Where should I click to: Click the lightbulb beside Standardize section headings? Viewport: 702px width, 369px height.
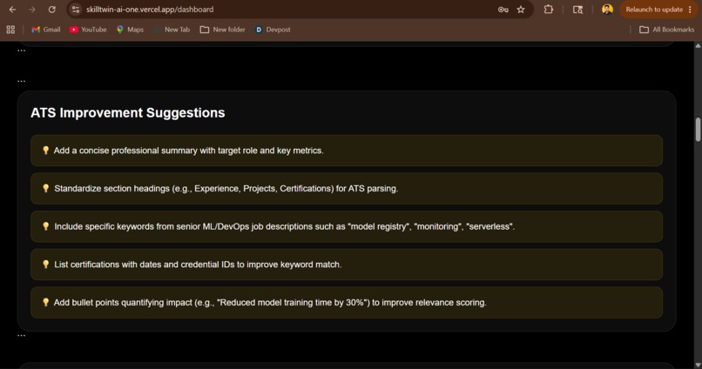[x=45, y=188]
